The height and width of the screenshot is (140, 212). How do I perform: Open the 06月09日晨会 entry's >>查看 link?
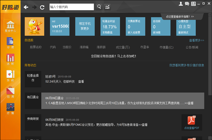pyautogui.click(x=189, y=103)
